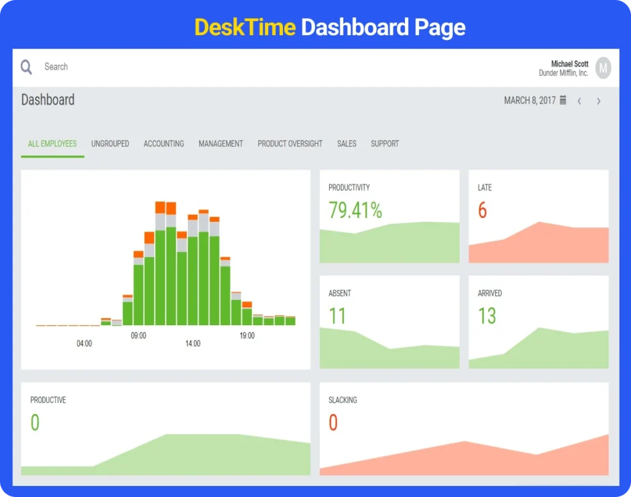
Task: Click the Absent count value 11
Action: coord(337,316)
